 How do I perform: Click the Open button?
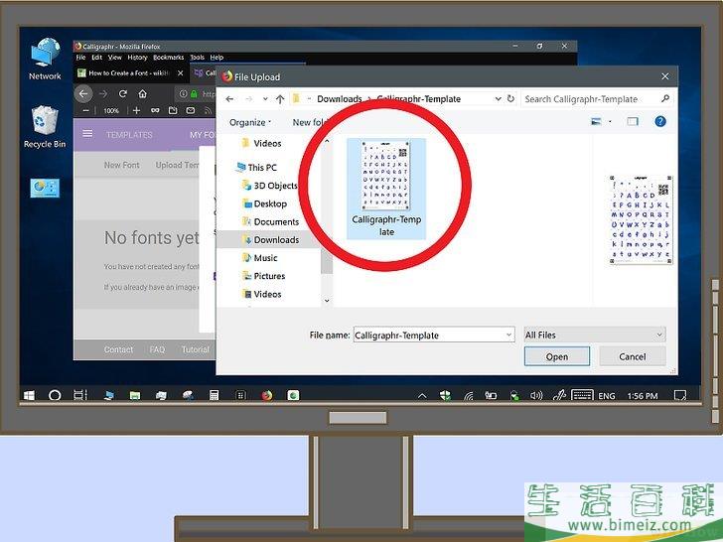(x=557, y=356)
